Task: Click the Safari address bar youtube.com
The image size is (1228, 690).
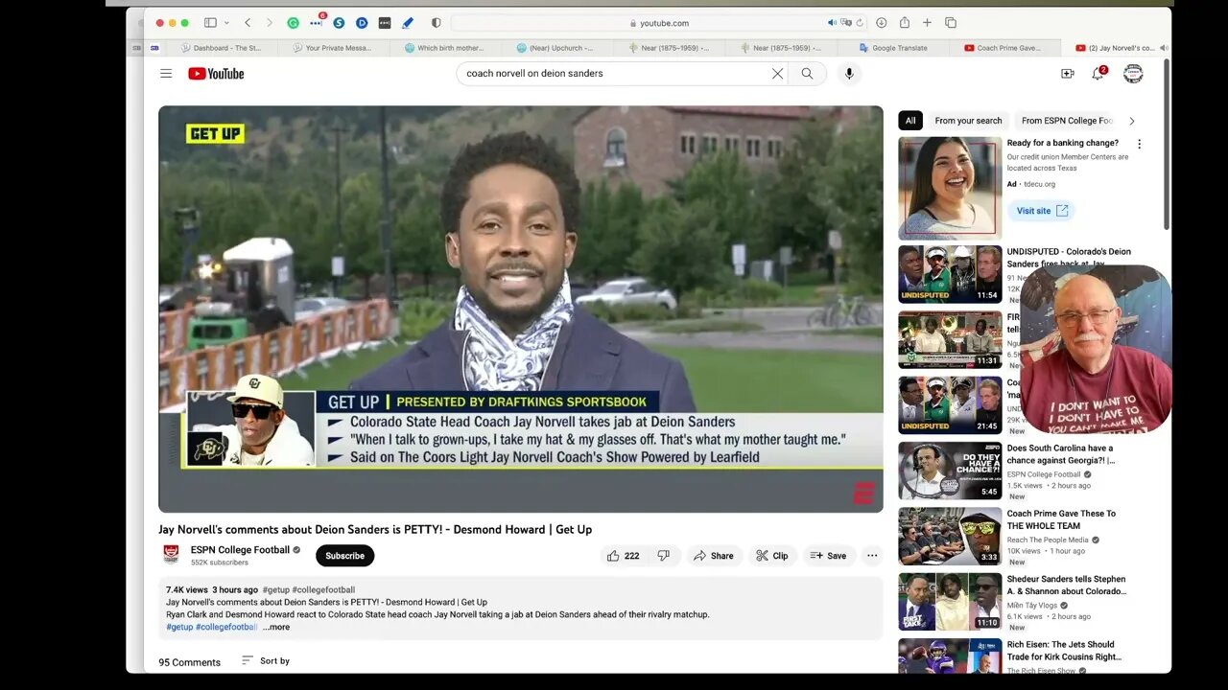Action: (659, 23)
